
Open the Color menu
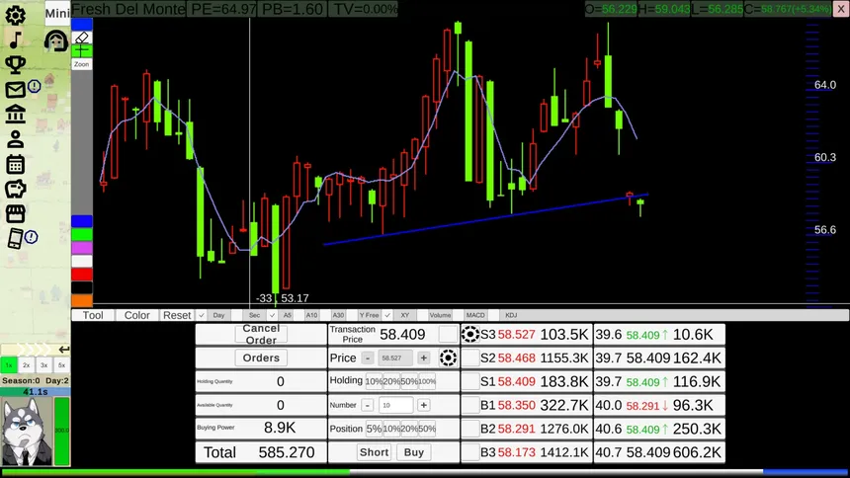136,315
